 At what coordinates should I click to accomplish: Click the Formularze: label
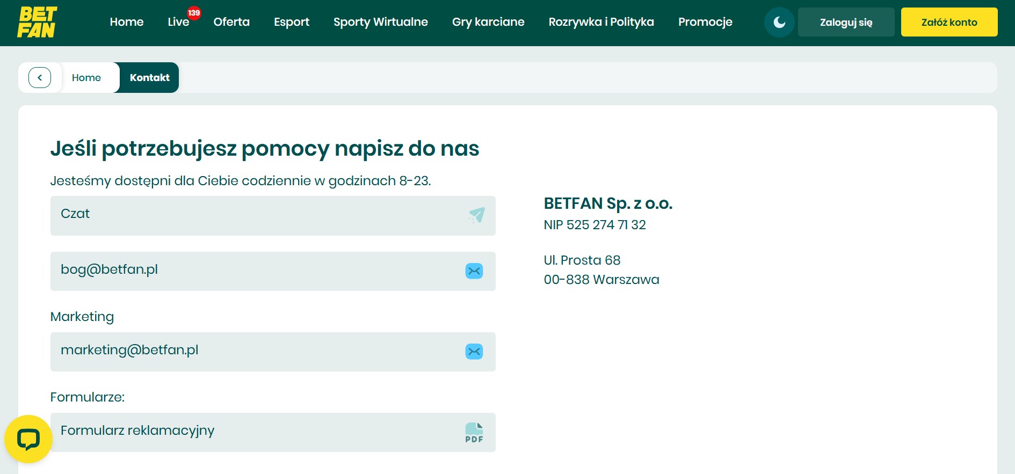coord(88,397)
